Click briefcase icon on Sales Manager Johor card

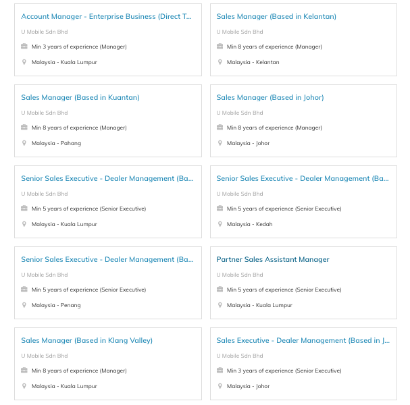220,128
